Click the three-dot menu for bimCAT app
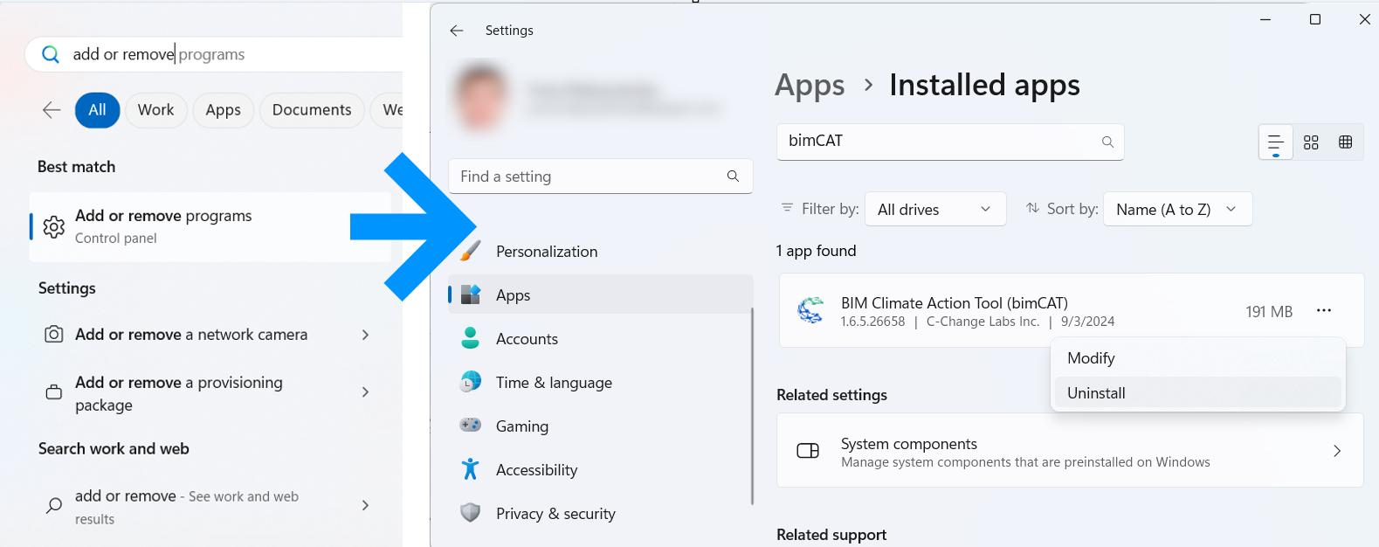Screen dimensions: 1379x547 coord(1323,311)
